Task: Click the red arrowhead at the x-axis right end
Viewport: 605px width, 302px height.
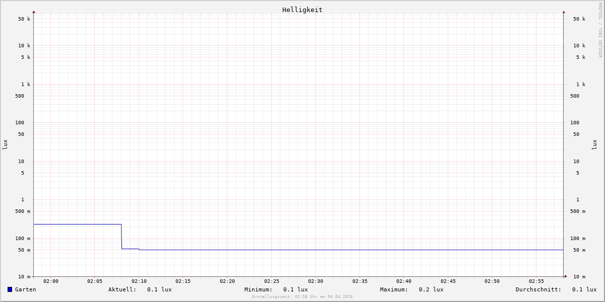Action: [566, 276]
